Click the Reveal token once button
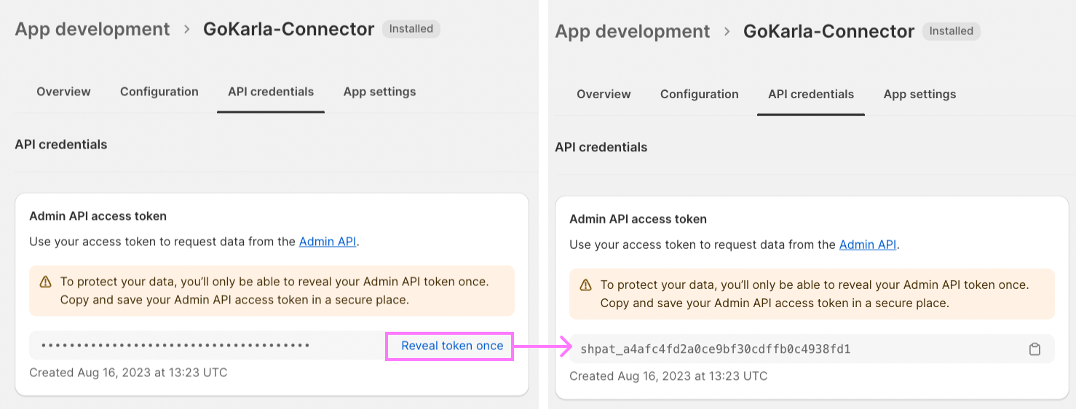1076x409 pixels. 452,346
